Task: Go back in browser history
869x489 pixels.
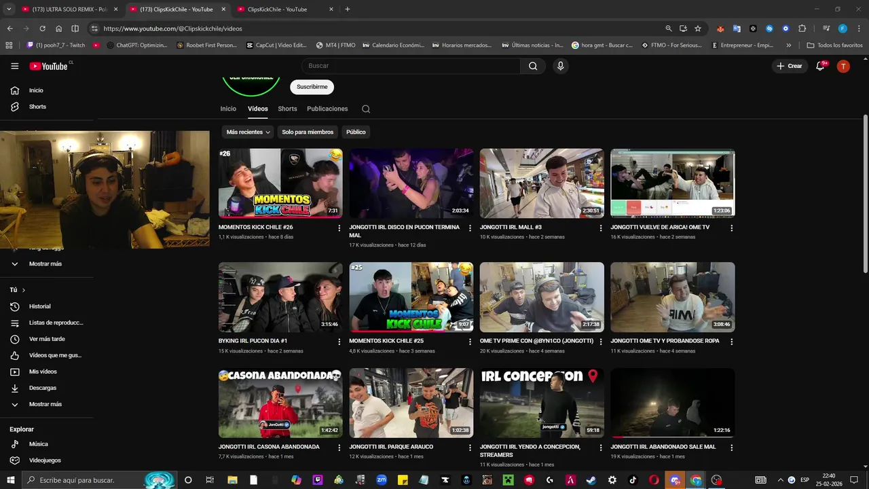Action: coord(10,29)
